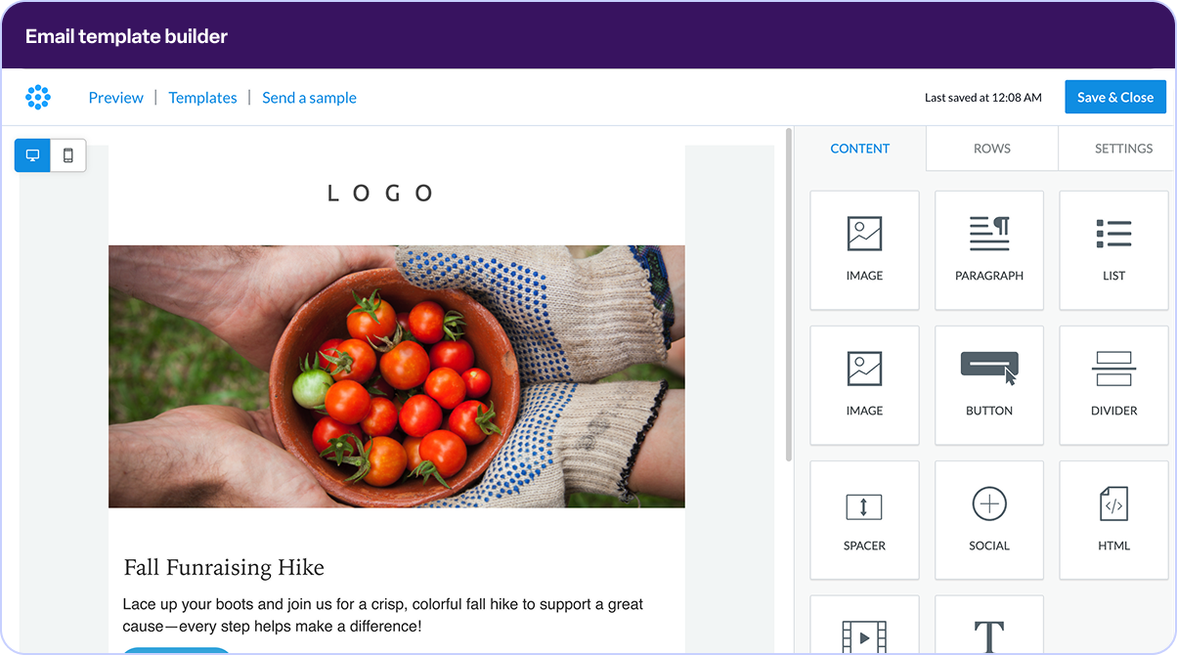Switch to mobile preview mode
Image resolution: width=1177 pixels, height=655 pixels.
[68, 155]
